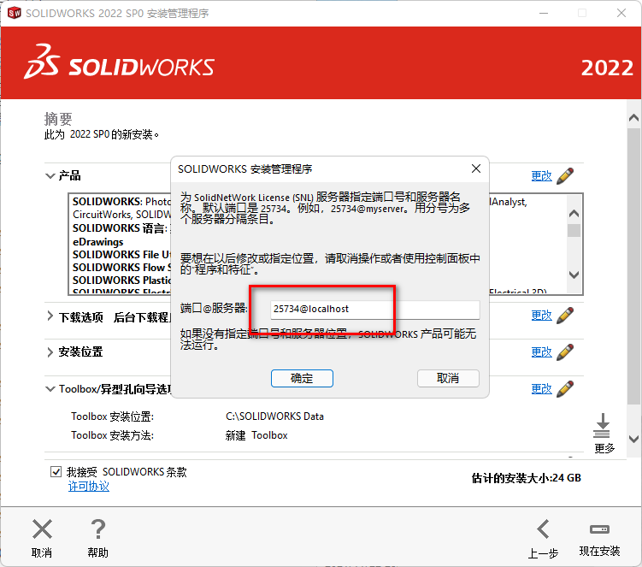Image resolution: width=642 pixels, height=567 pixels.
Task: Collapse the Toolbox/异型孔向导 section chevron
Action: point(50,389)
